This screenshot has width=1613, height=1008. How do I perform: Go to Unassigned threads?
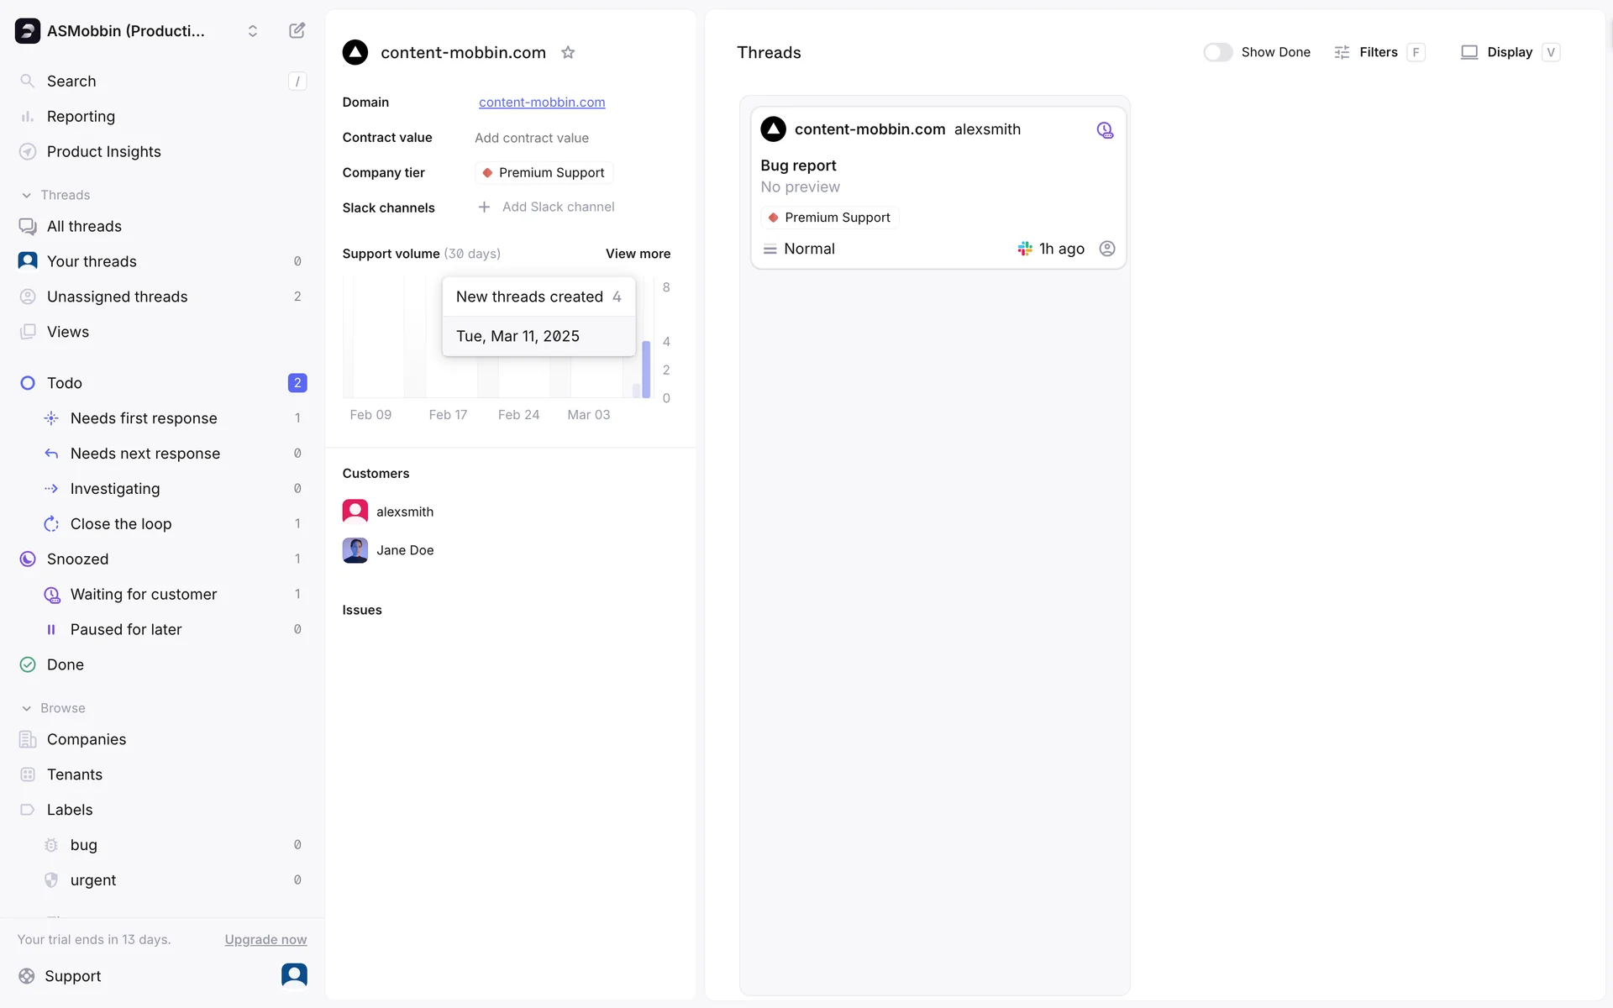117,297
